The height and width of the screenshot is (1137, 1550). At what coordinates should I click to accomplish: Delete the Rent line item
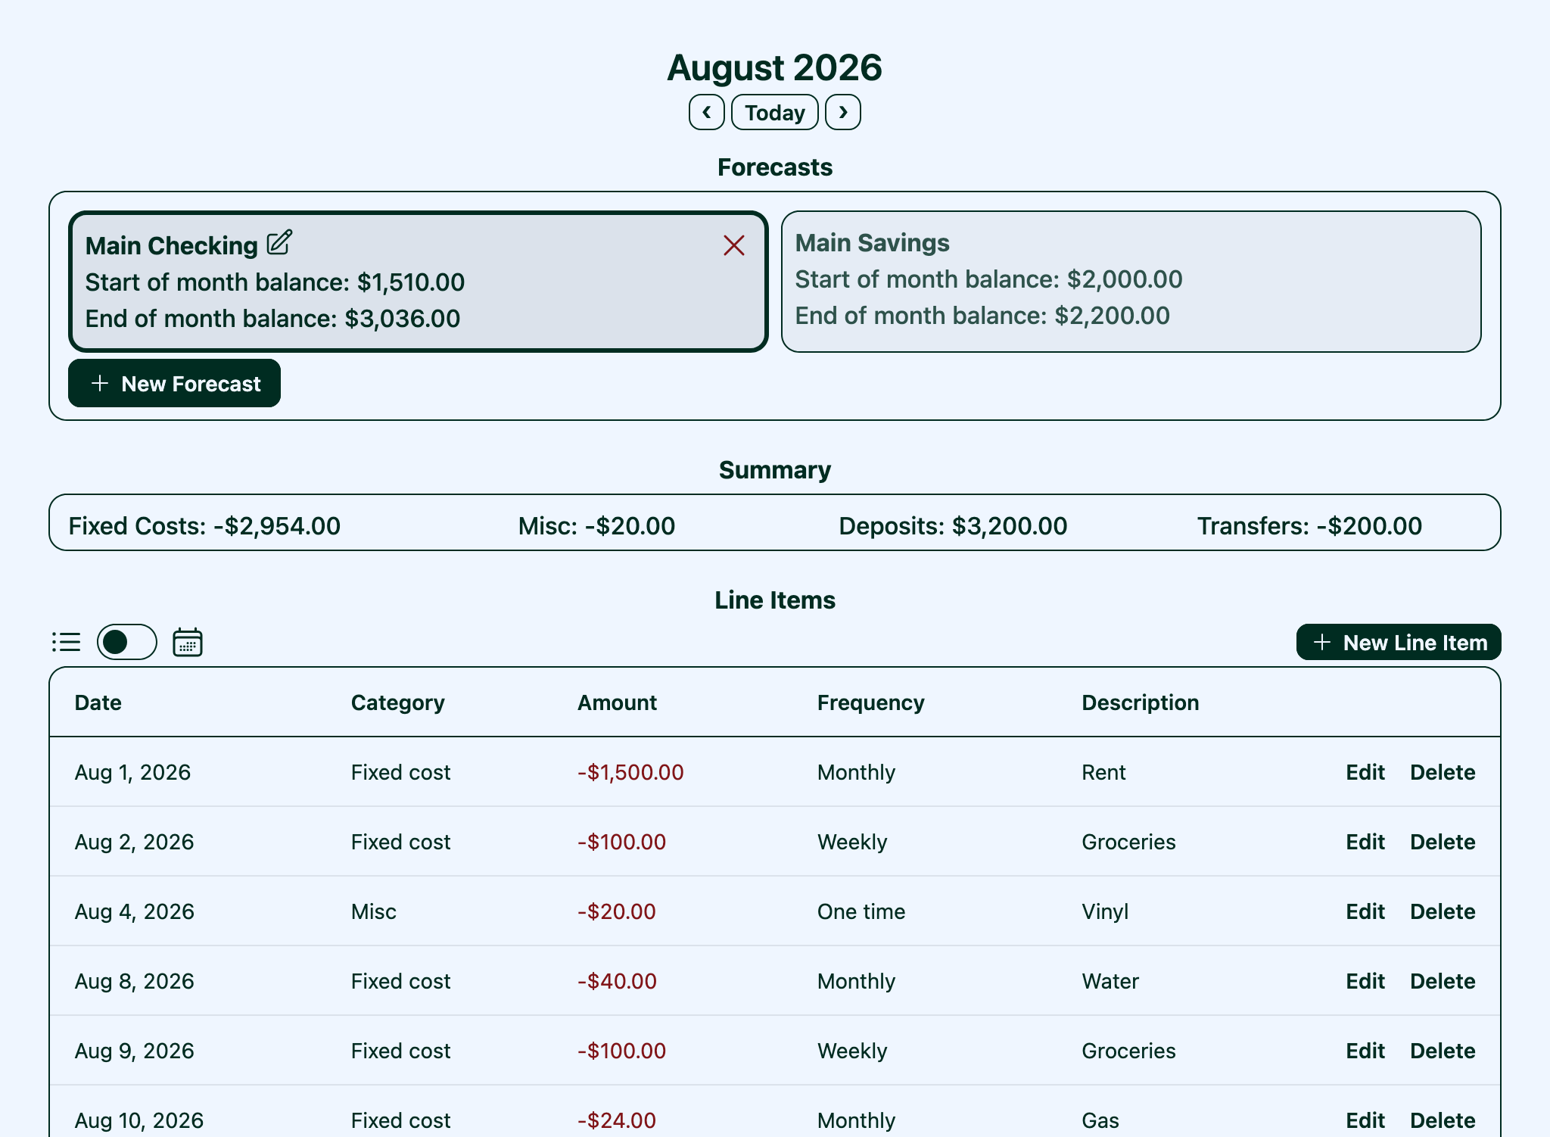[x=1442, y=772]
